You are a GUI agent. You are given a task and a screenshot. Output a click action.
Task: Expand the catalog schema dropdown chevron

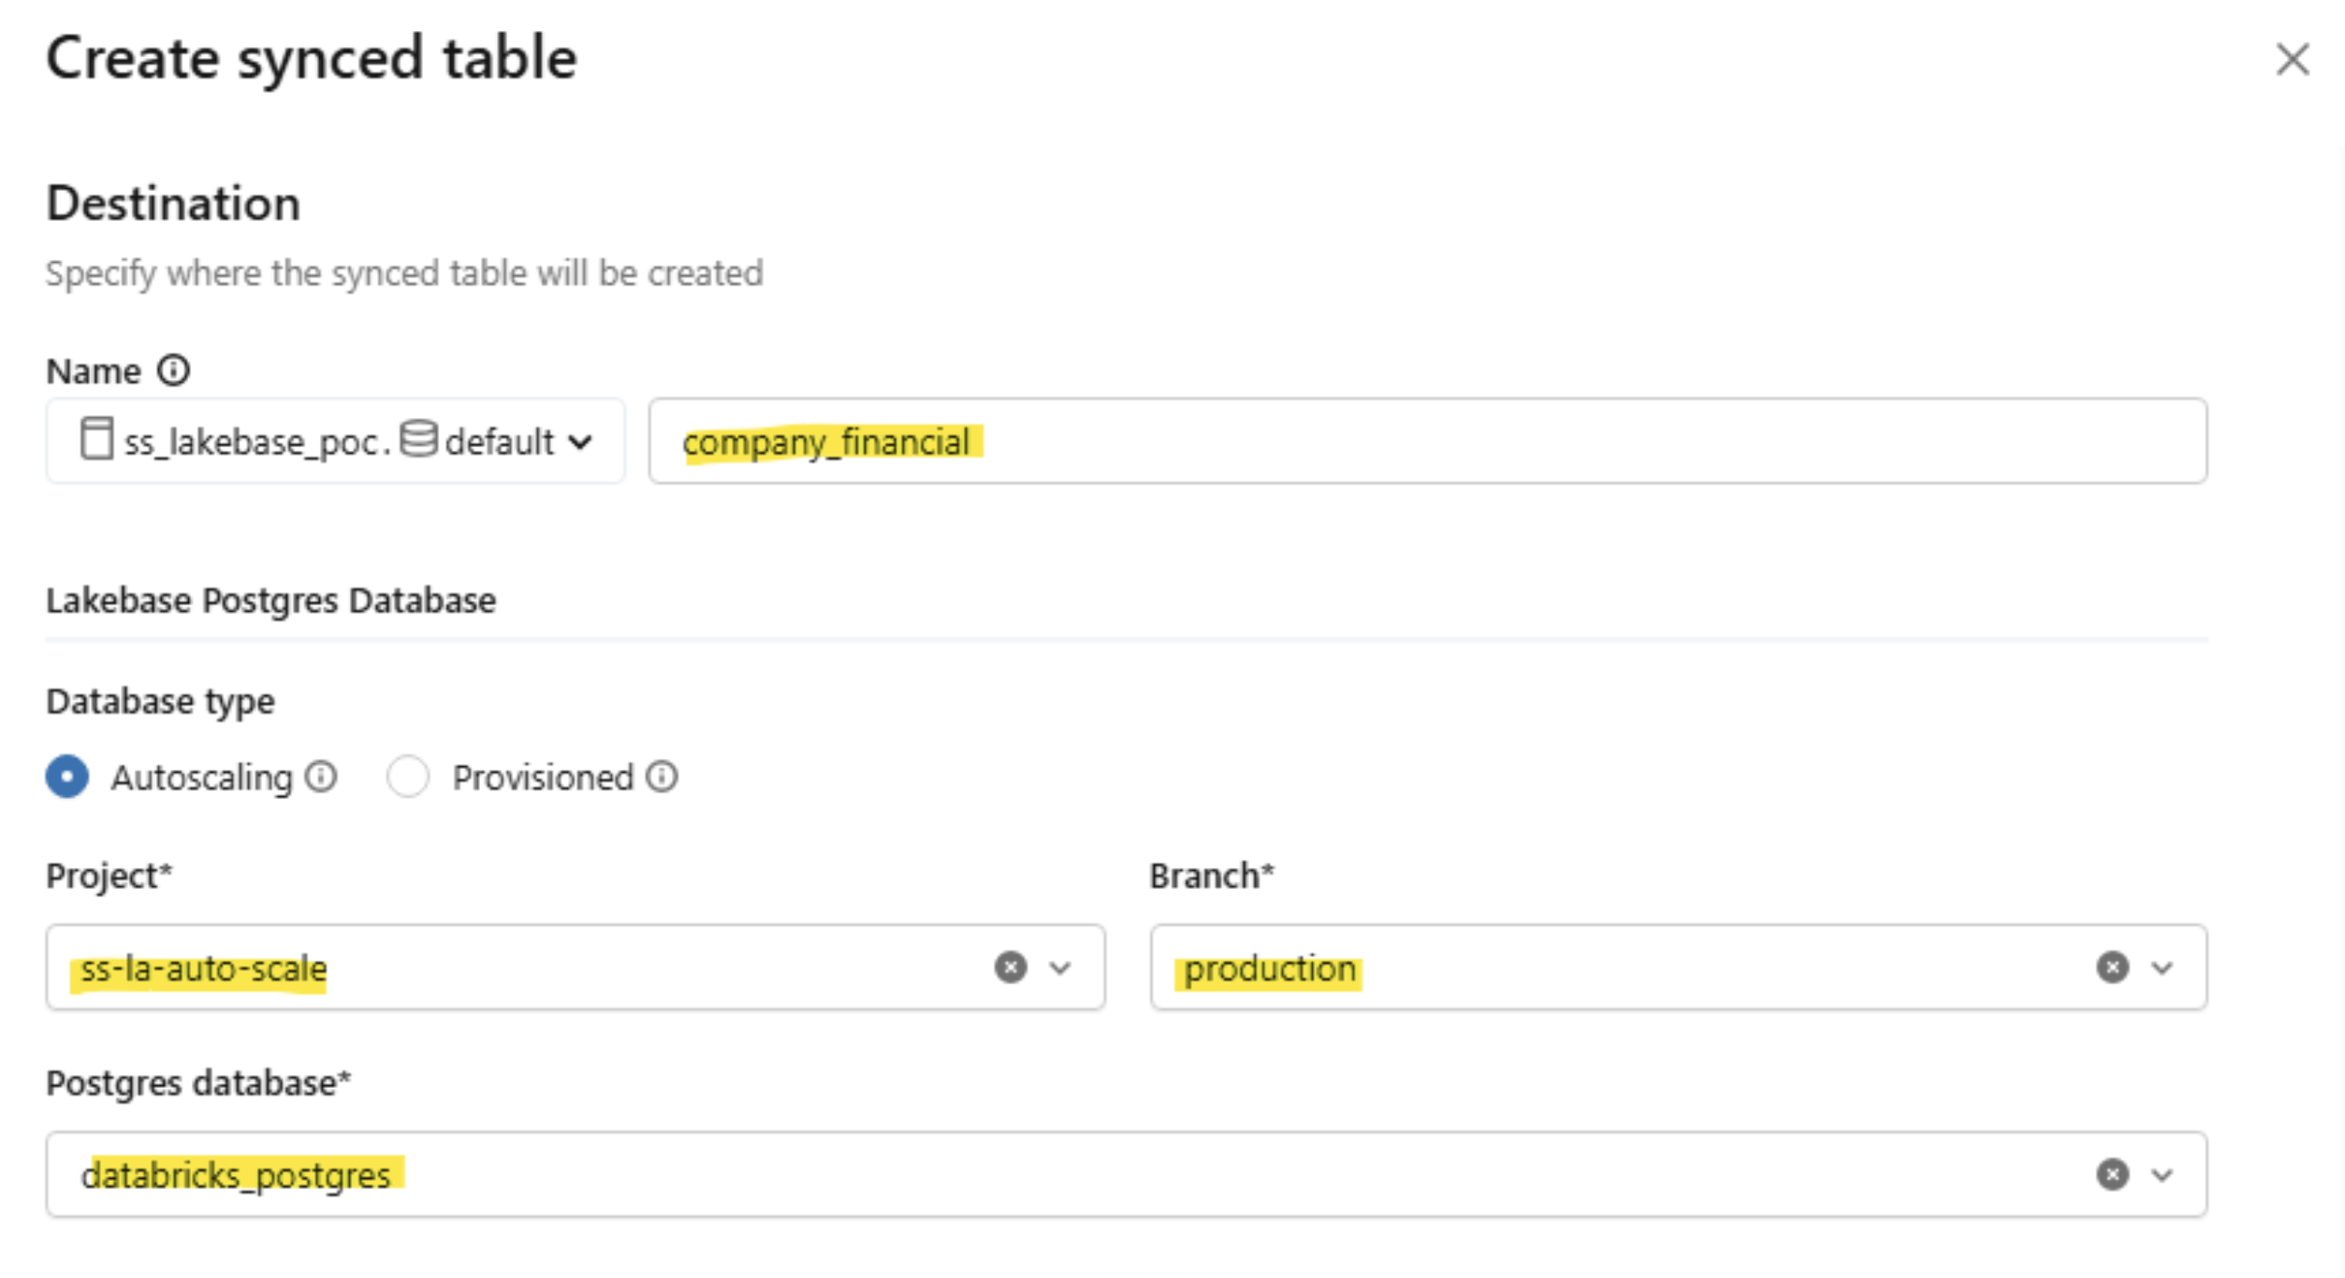(x=580, y=442)
